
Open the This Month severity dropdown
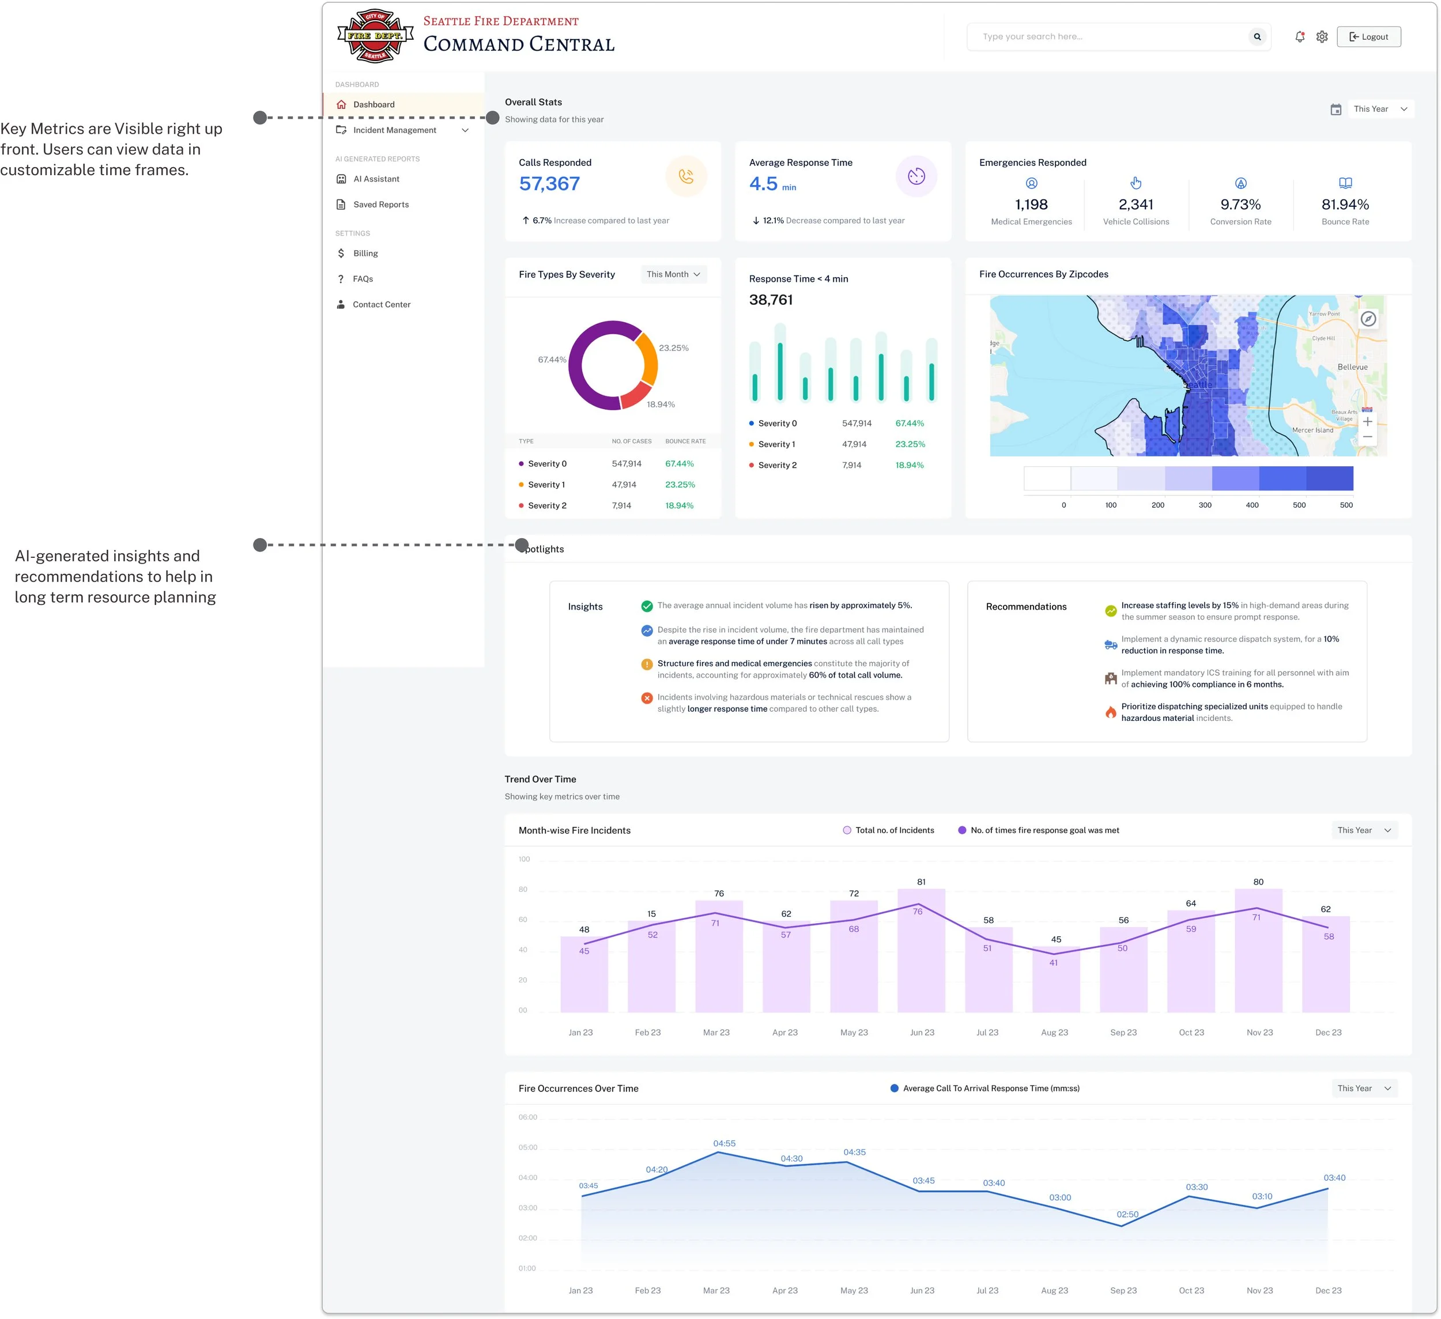pyautogui.click(x=673, y=274)
